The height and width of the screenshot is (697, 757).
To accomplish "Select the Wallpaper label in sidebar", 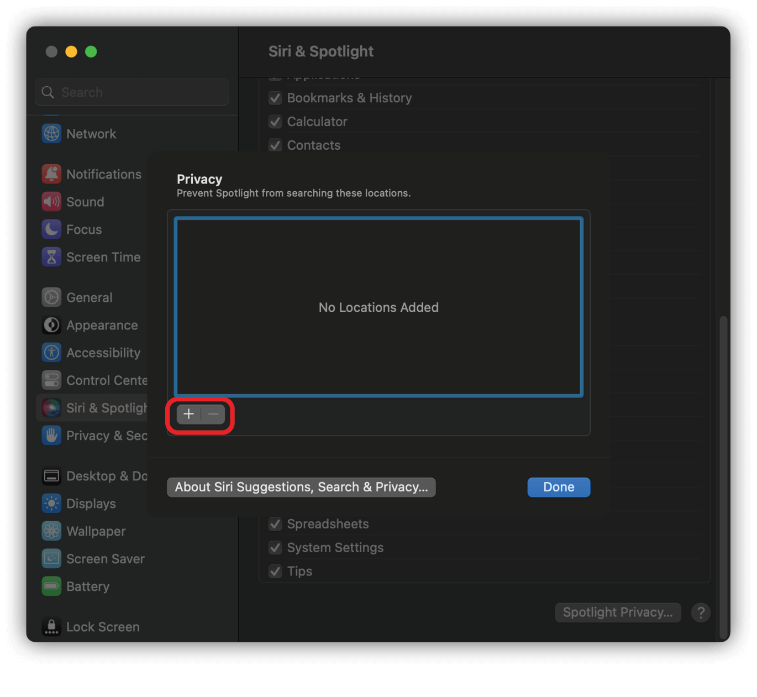I will pos(96,531).
